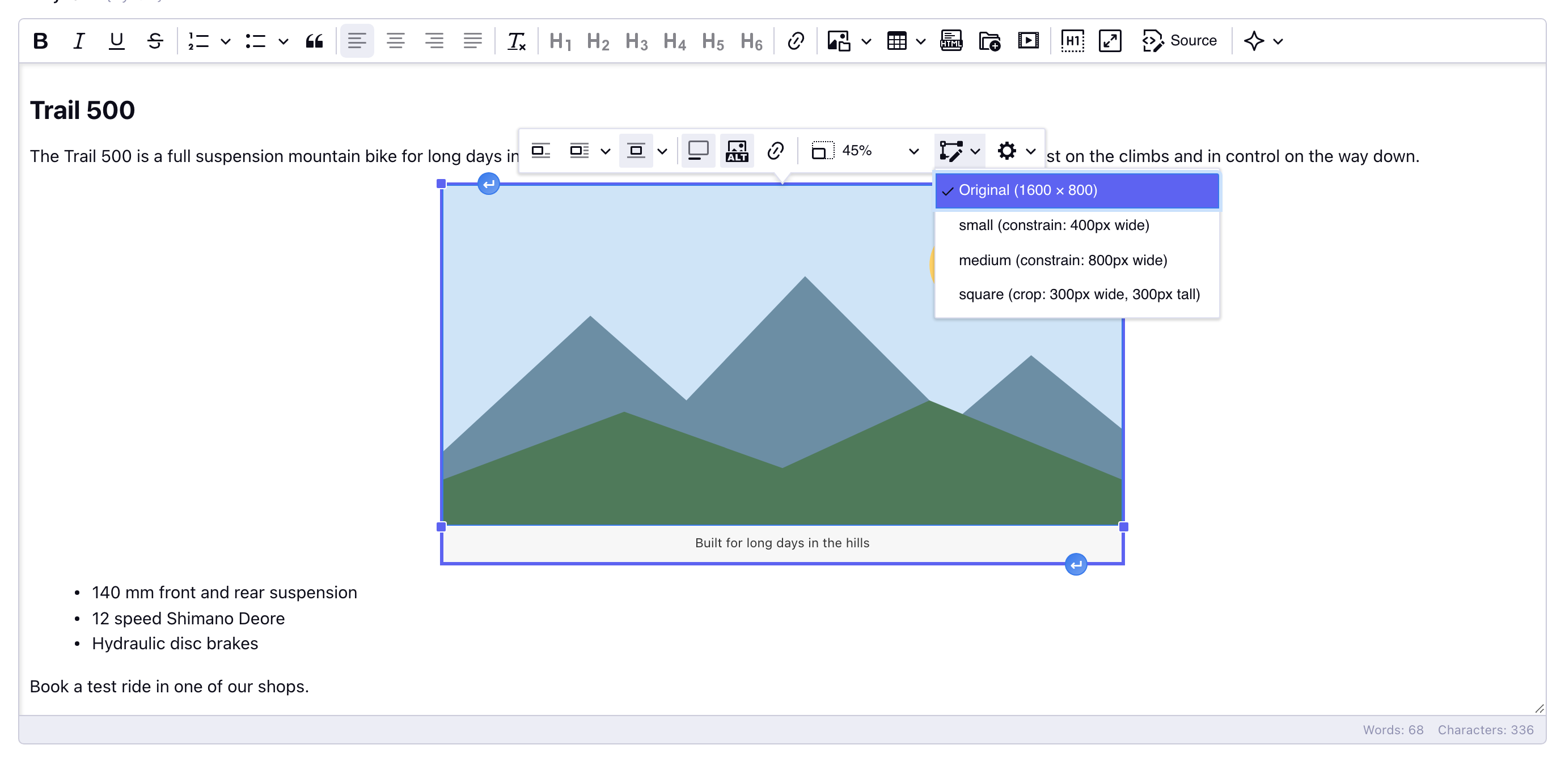
Task: Apply Heading 2 style
Action: coord(598,41)
